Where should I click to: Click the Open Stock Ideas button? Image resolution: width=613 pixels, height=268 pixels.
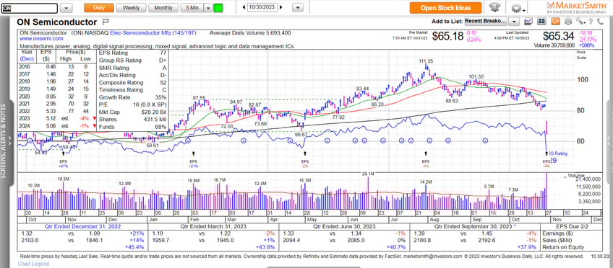[446, 8]
